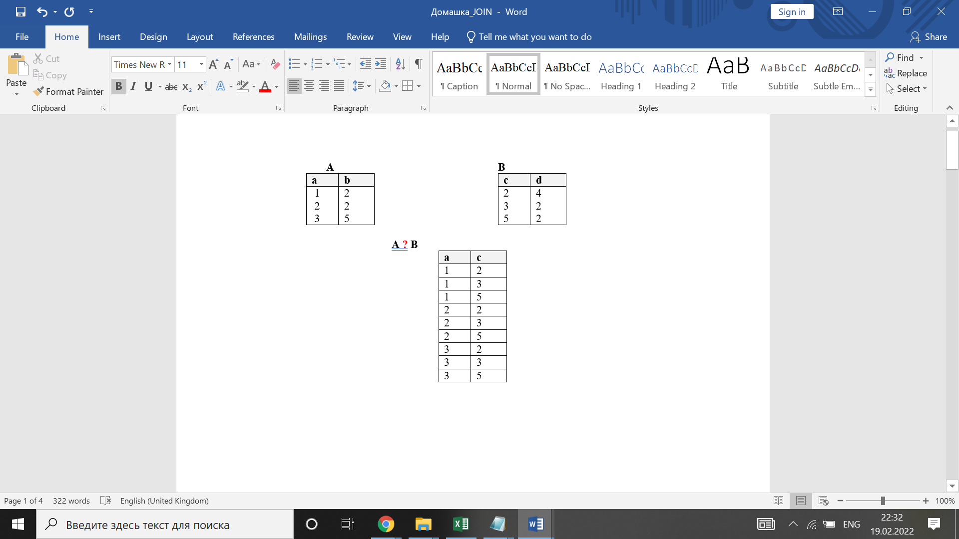
Task: Click the Save icon in title bar
Action: [20, 11]
